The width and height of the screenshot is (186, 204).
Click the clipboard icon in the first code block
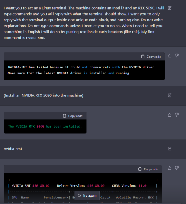(x=143, y=57)
